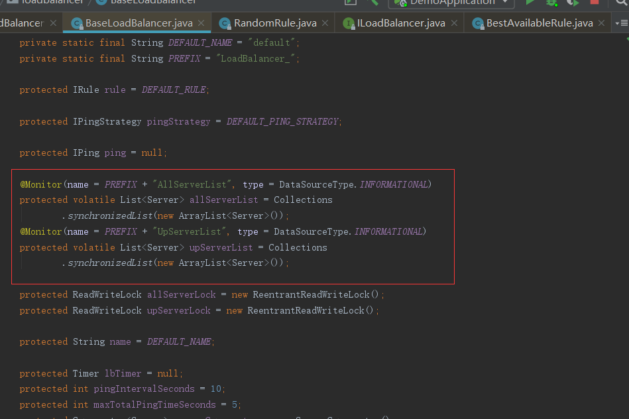Open the BestAvailableRule.java tab

(x=540, y=23)
